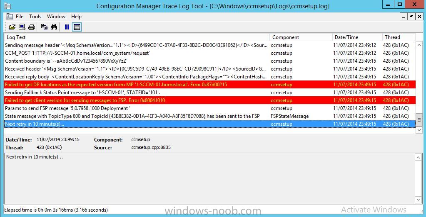Click the details pane message text area
This screenshot has height=217, width=426.
pyautogui.click(x=210, y=178)
